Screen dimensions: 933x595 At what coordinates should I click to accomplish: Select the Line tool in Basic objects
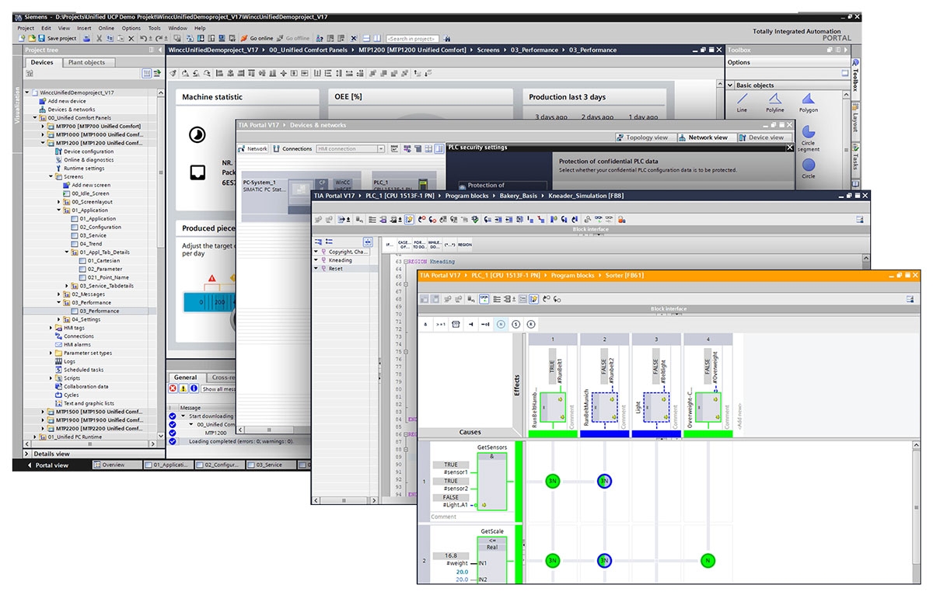pos(742,102)
